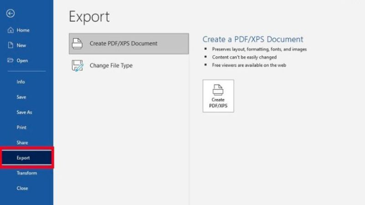The height and width of the screenshot is (205, 365).
Task: Open the Transform option
Action: tap(27, 173)
